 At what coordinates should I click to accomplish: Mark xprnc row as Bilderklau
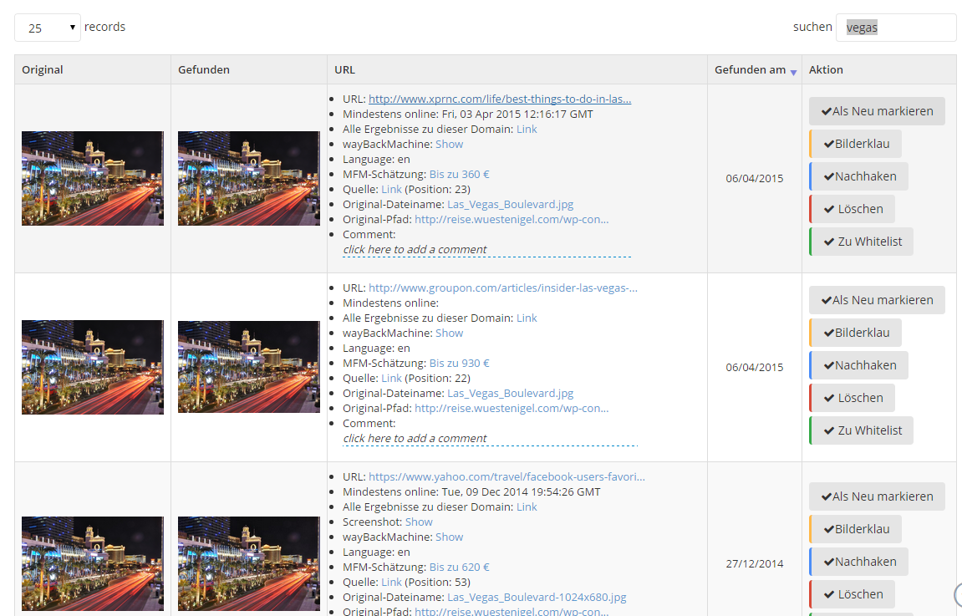pyautogui.click(x=855, y=144)
